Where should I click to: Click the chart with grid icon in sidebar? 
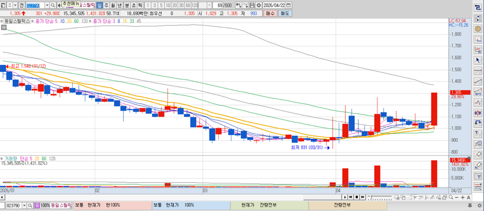click(x=478, y=49)
